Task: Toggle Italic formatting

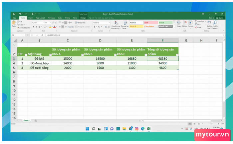Action: 36,27
